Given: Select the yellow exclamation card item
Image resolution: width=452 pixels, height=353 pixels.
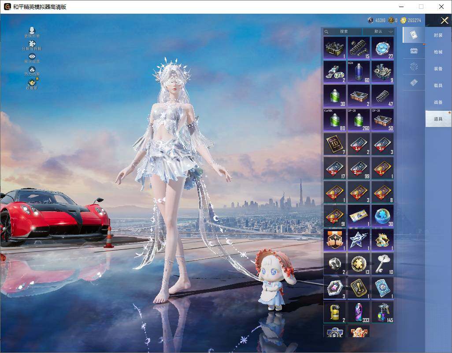Looking at the screenshot, I should tap(359, 288).
